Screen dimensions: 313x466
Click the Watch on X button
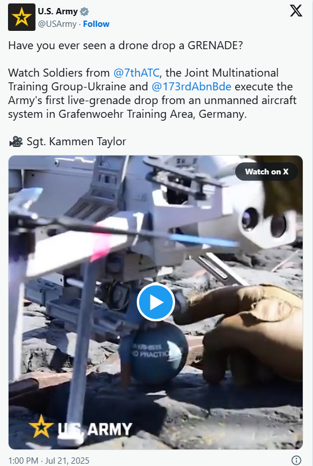click(267, 172)
